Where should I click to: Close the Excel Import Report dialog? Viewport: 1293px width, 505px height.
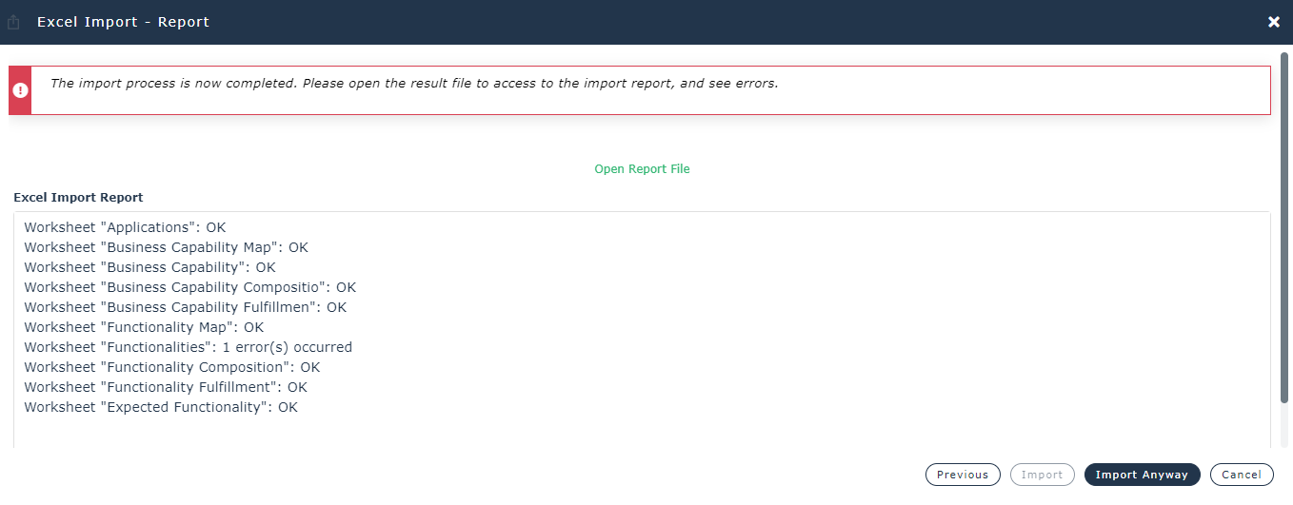click(x=1273, y=22)
